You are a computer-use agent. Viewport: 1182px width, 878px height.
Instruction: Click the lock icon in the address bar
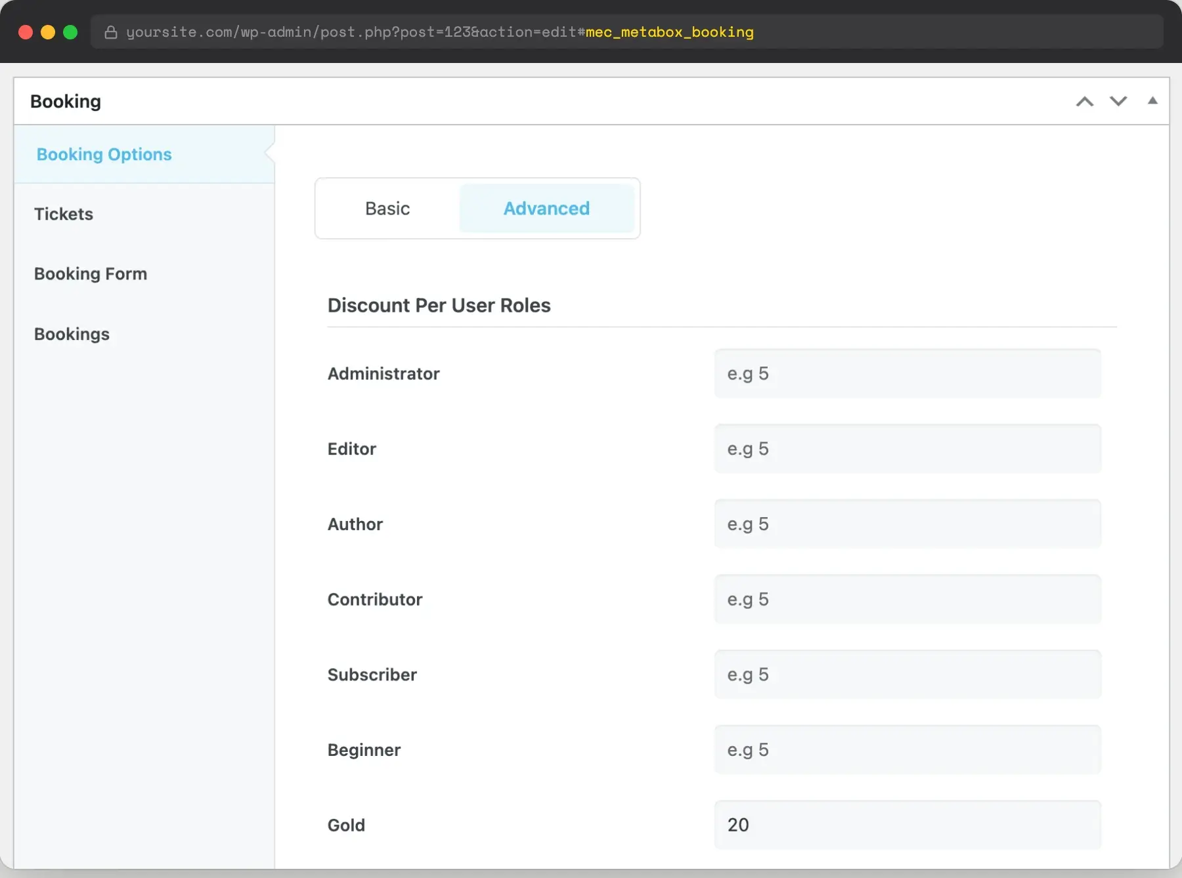click(111, 32)
